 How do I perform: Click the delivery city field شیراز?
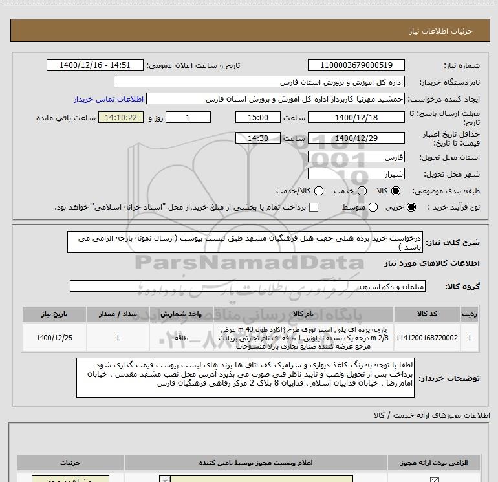356,174
